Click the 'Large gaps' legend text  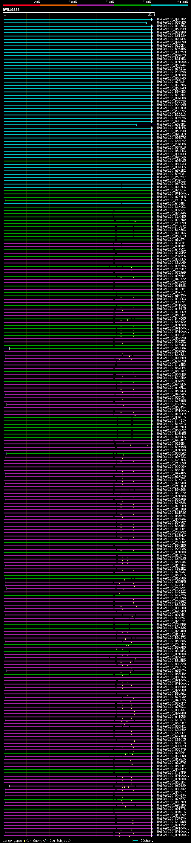[x=13, y=841]
